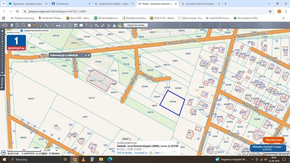Open the map layers stack icon
290x163 pixels.
12,25
